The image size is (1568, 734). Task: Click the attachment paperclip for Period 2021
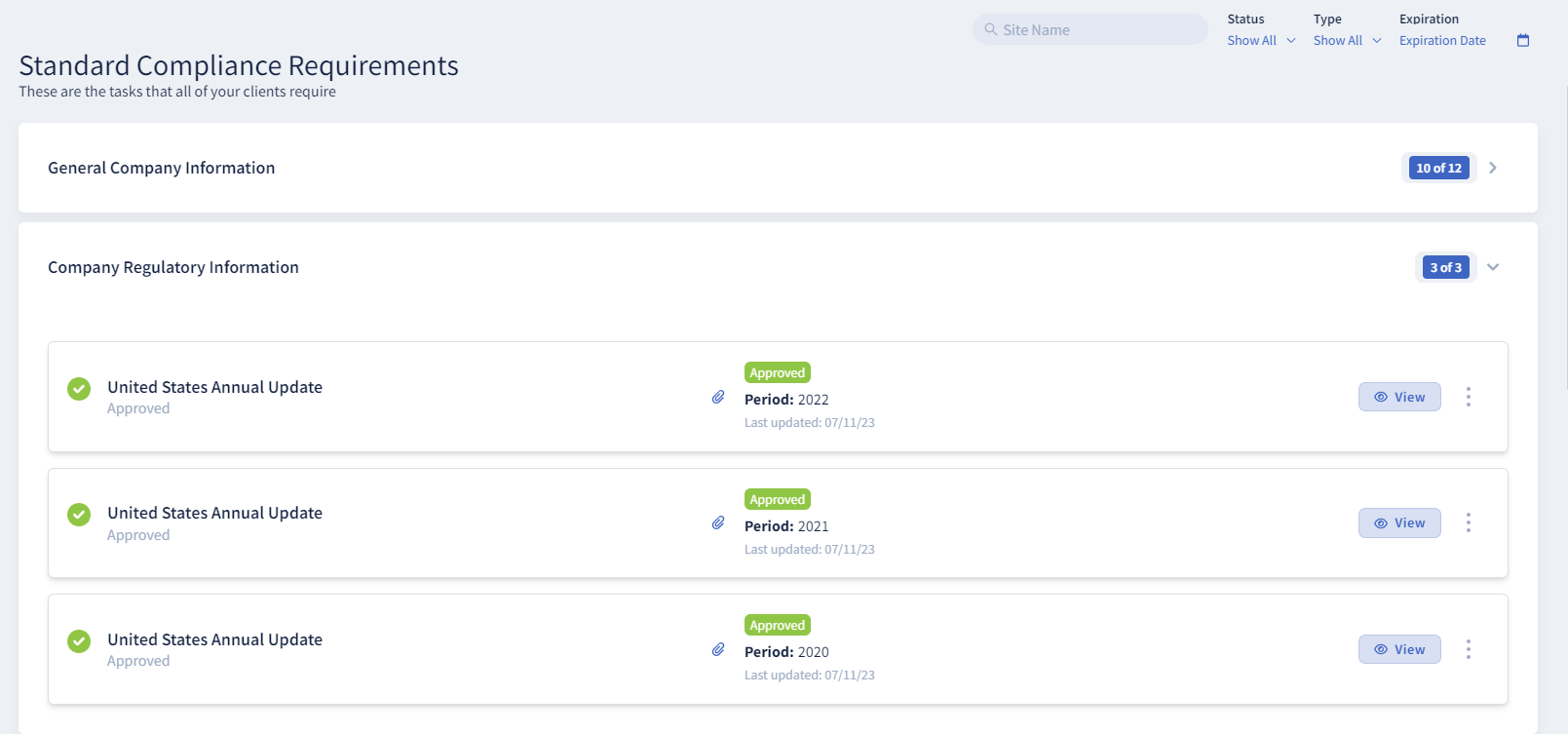718,523
